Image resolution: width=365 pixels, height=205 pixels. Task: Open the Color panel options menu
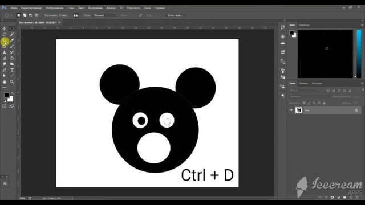click(362, 25)
